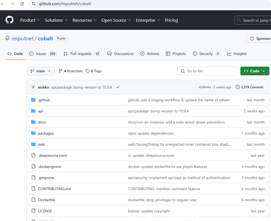Viewport: 271px width, 221px height.
Task: Click the Search or jump to box
Action: click(x=253, y=20)
